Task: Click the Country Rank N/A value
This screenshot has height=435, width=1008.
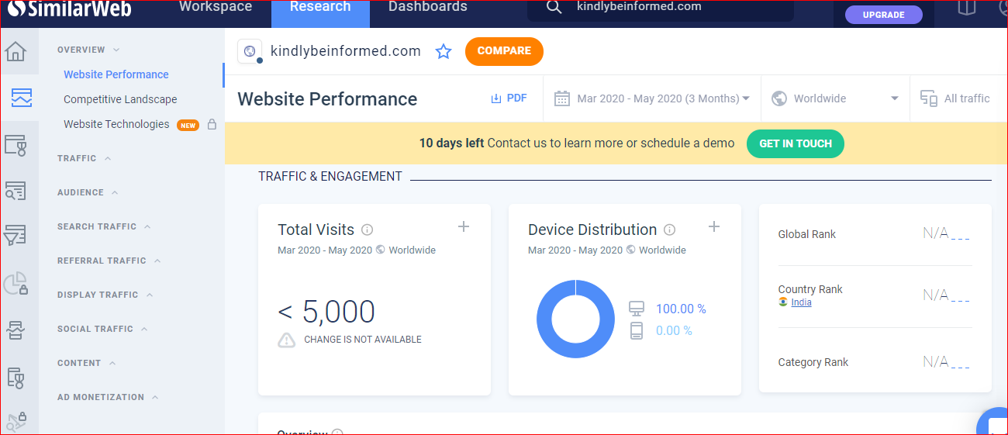Action: [x=946, y=295]
